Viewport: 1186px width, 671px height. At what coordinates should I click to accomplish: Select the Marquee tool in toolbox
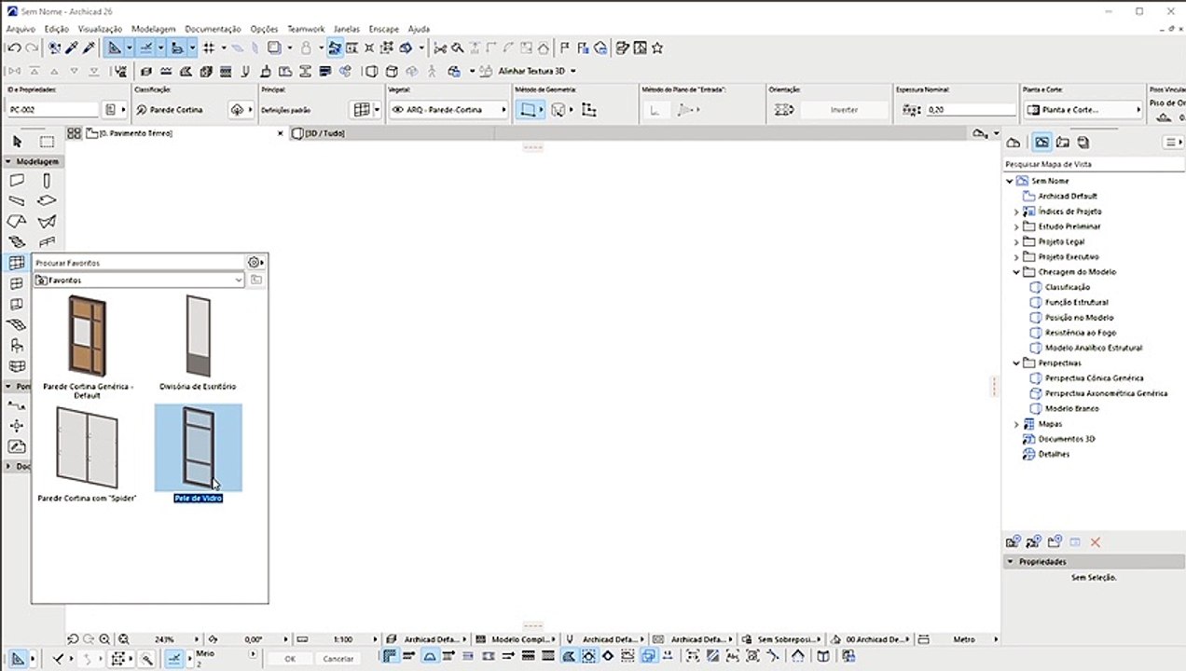(47, 142)
